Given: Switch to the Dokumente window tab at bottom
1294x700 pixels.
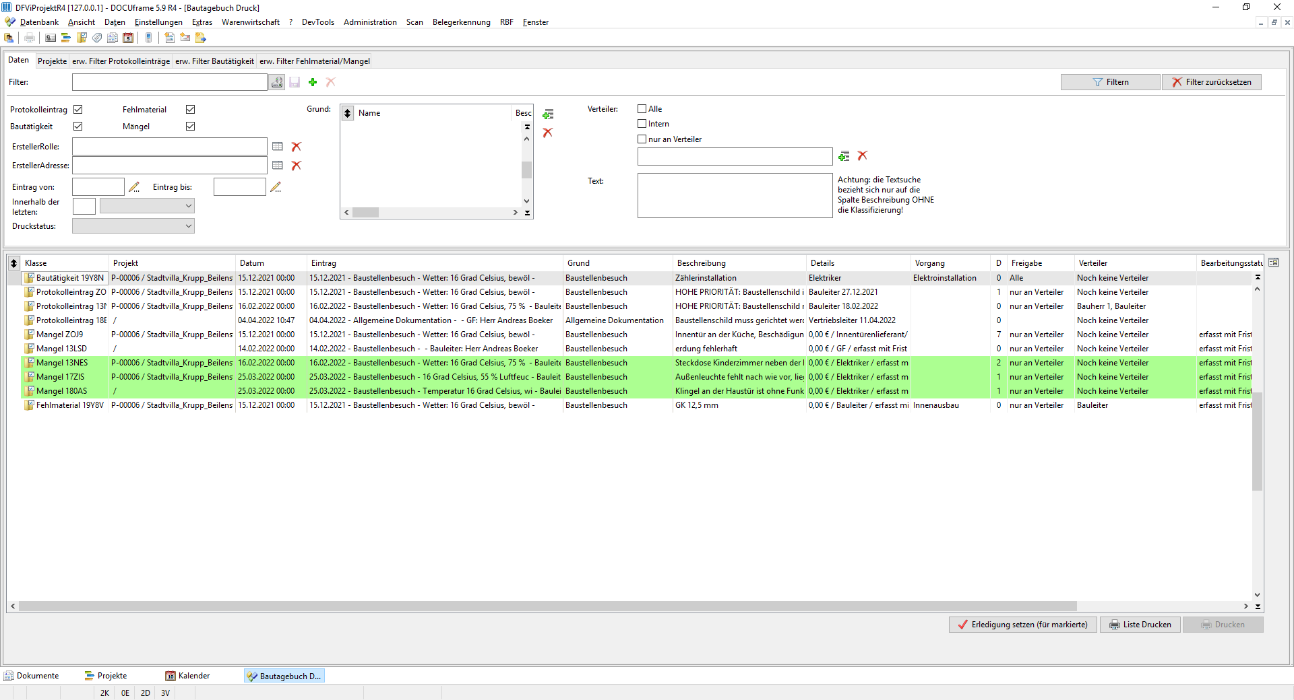Looking at the screenshot, I should click(32, 676).
